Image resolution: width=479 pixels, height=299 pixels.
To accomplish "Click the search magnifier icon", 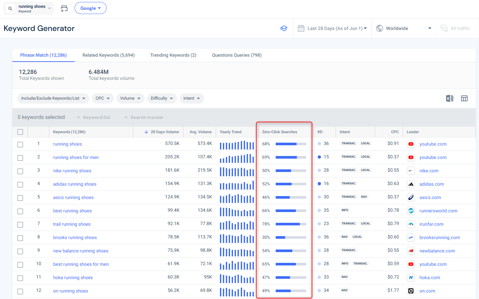I will click(x=10, y=8).
